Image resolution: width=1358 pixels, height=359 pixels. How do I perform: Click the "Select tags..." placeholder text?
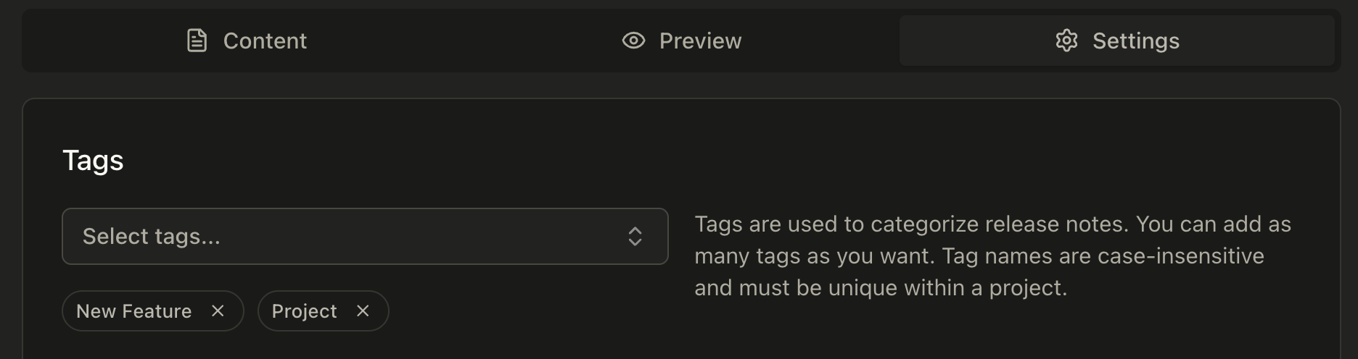(x=151, y=237)
